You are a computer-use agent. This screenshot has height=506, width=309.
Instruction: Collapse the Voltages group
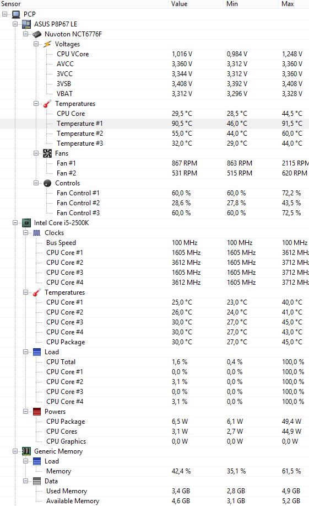[x=36, y=44]
